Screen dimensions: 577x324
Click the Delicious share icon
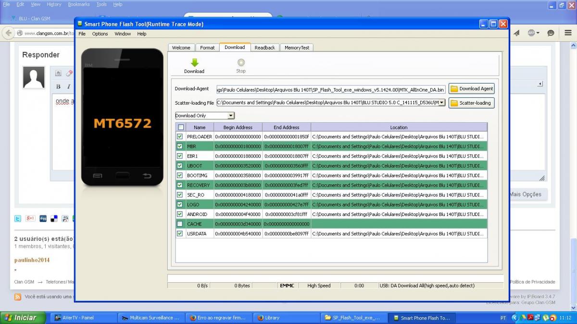pyautogui.click(x=54, y=218)
